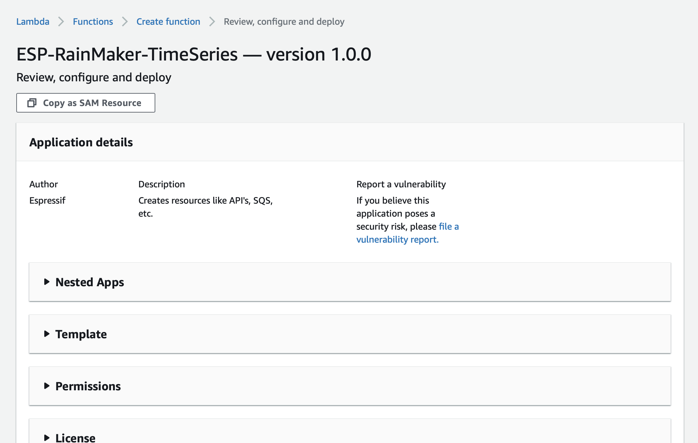Open Create function breadcrumb link
This screenshot has height=443, width=698.
168,21
